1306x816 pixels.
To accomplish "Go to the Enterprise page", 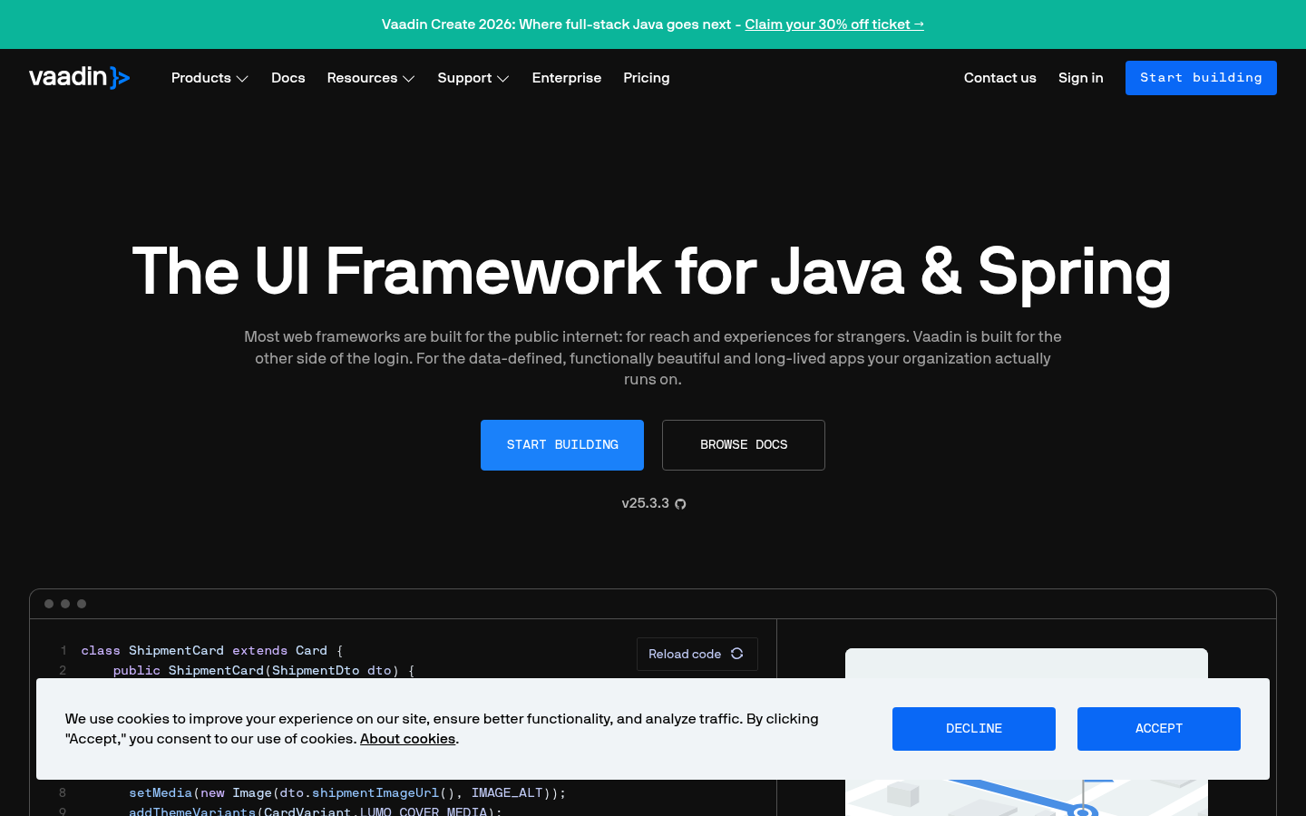I will tap(567, 78).
